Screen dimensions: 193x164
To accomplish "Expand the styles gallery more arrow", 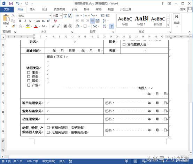I will tap(168, 25).
